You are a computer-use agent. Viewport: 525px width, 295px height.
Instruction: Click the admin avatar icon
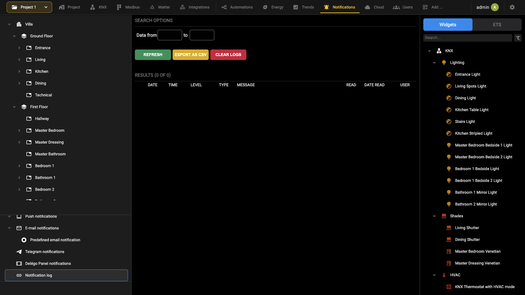(495, 7)
